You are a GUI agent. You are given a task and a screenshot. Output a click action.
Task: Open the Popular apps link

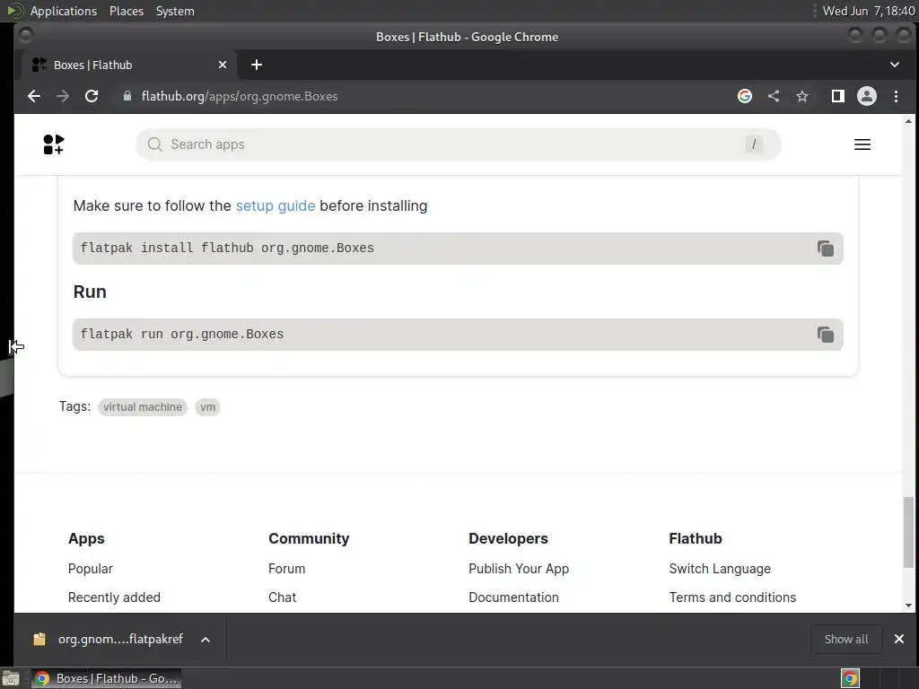(91, 568)
